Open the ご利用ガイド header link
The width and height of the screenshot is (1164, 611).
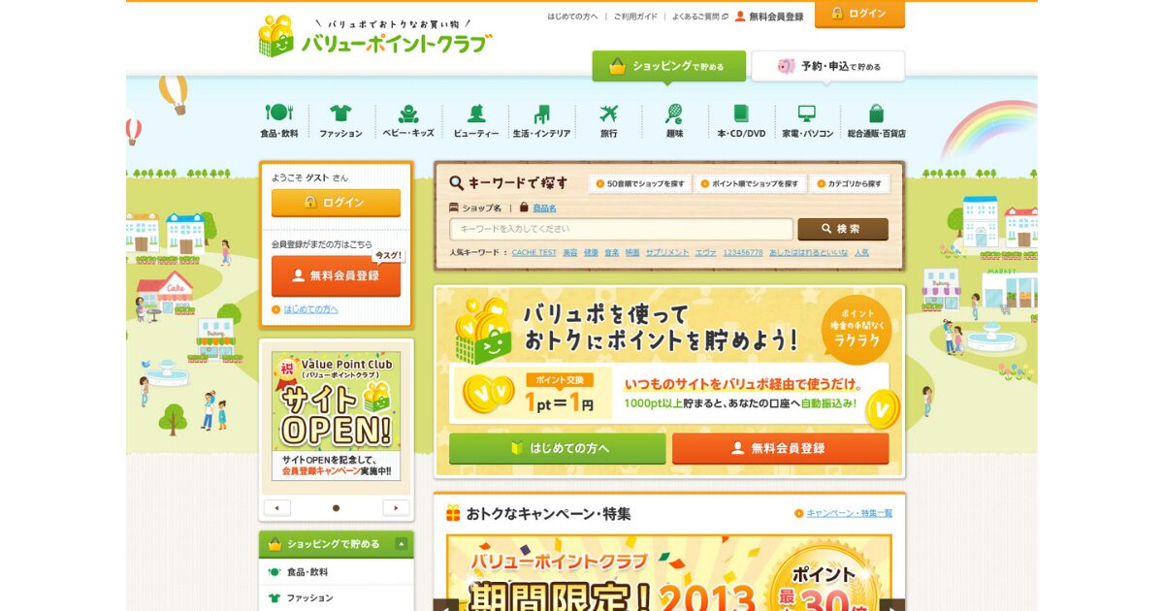click(635, 16)
